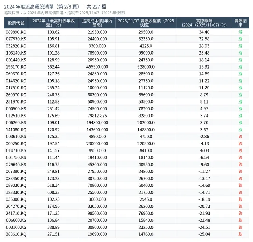Select stock code 012510.KS
This screenshot has width=253, height=242.
point(16,116)
